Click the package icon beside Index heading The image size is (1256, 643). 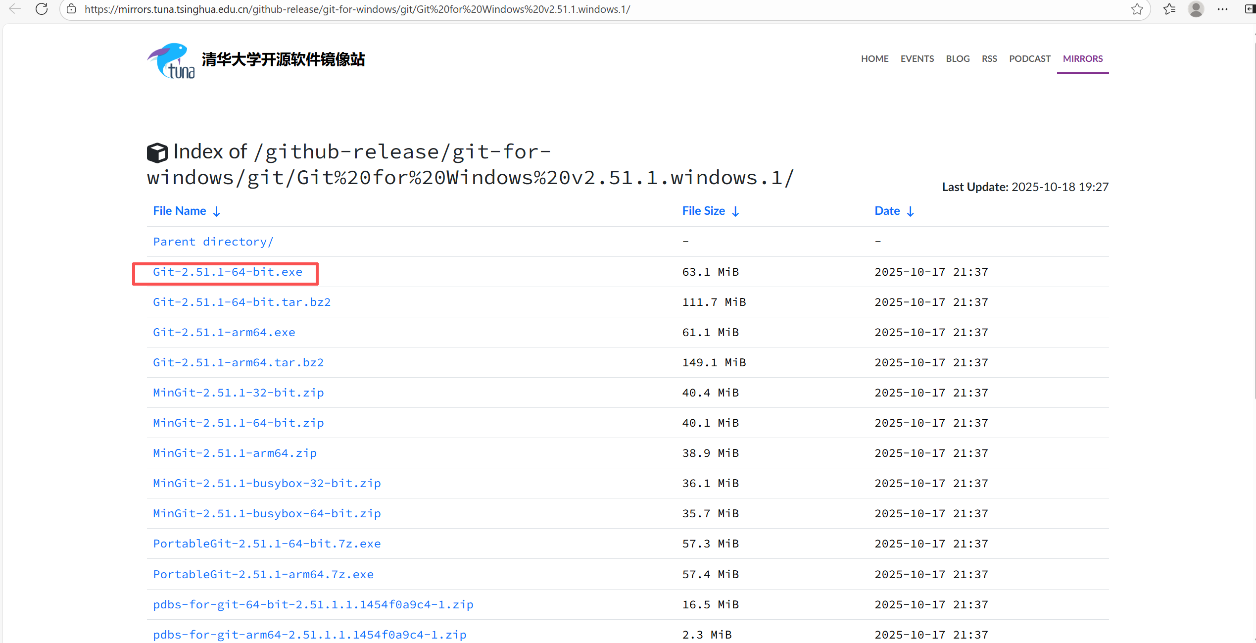[157, 152]
